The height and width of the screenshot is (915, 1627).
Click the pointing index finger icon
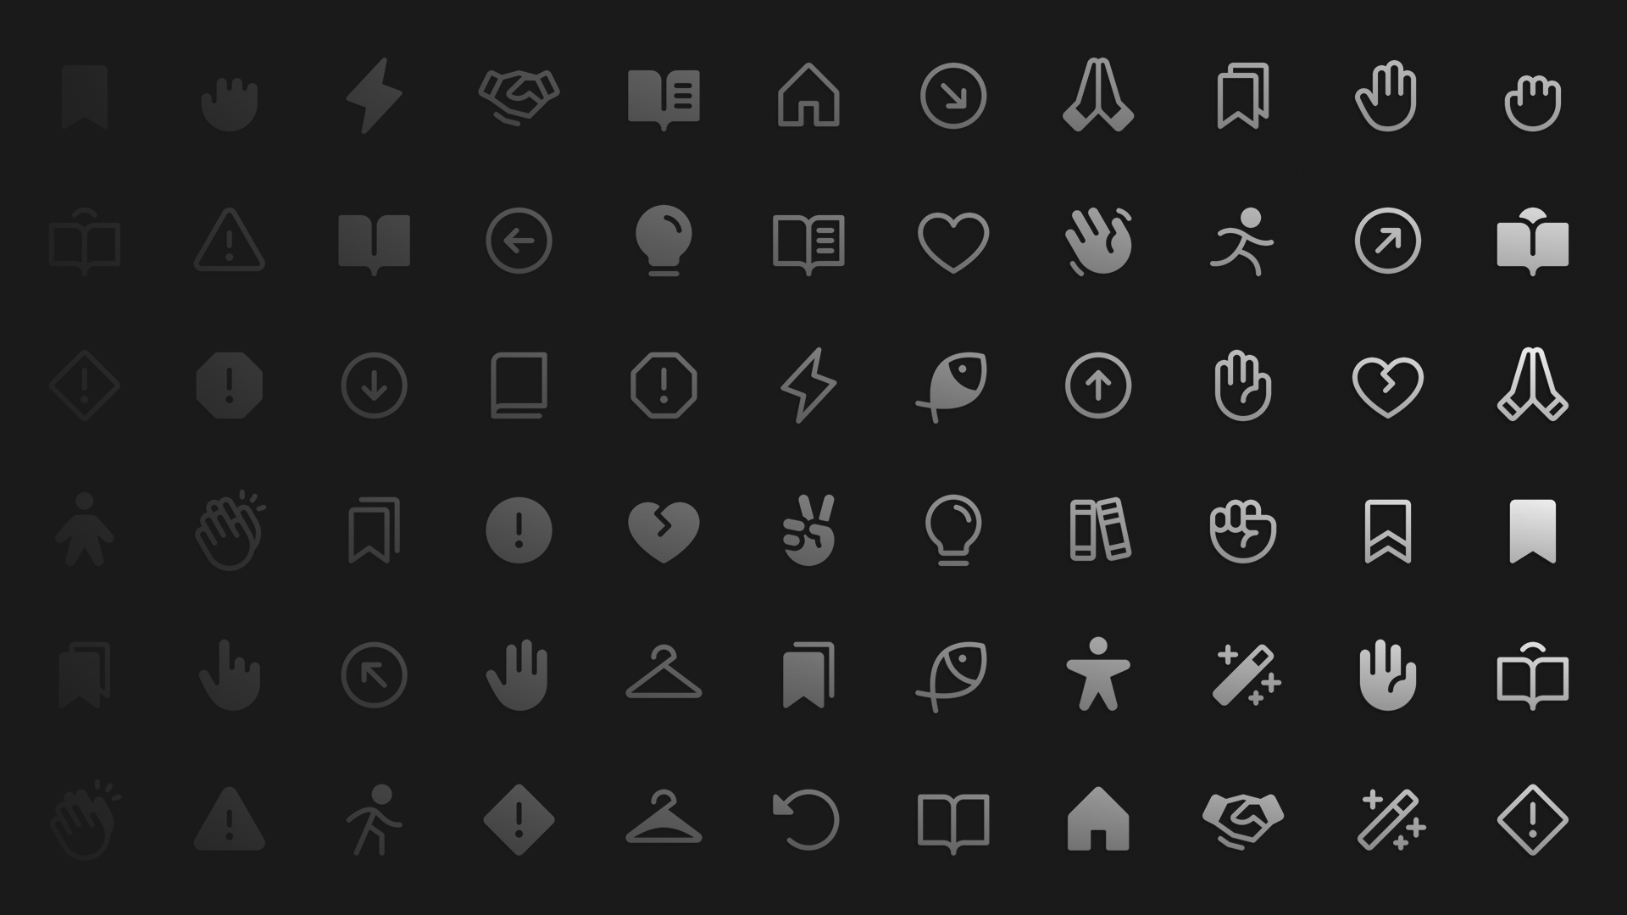(230, 675)
